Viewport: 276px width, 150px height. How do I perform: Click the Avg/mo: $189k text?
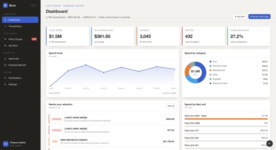click(x=169, y=93)
